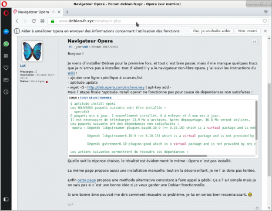The height and width of the screenshot is (211, 272).
Task: Click the code block vertical scrollbar
Action: (x=256, y=120)
